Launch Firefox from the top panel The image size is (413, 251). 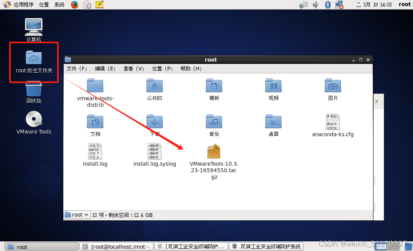tap(75, 5)
